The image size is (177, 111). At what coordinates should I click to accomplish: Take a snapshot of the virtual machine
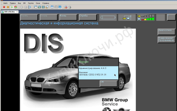click(22, 7)
